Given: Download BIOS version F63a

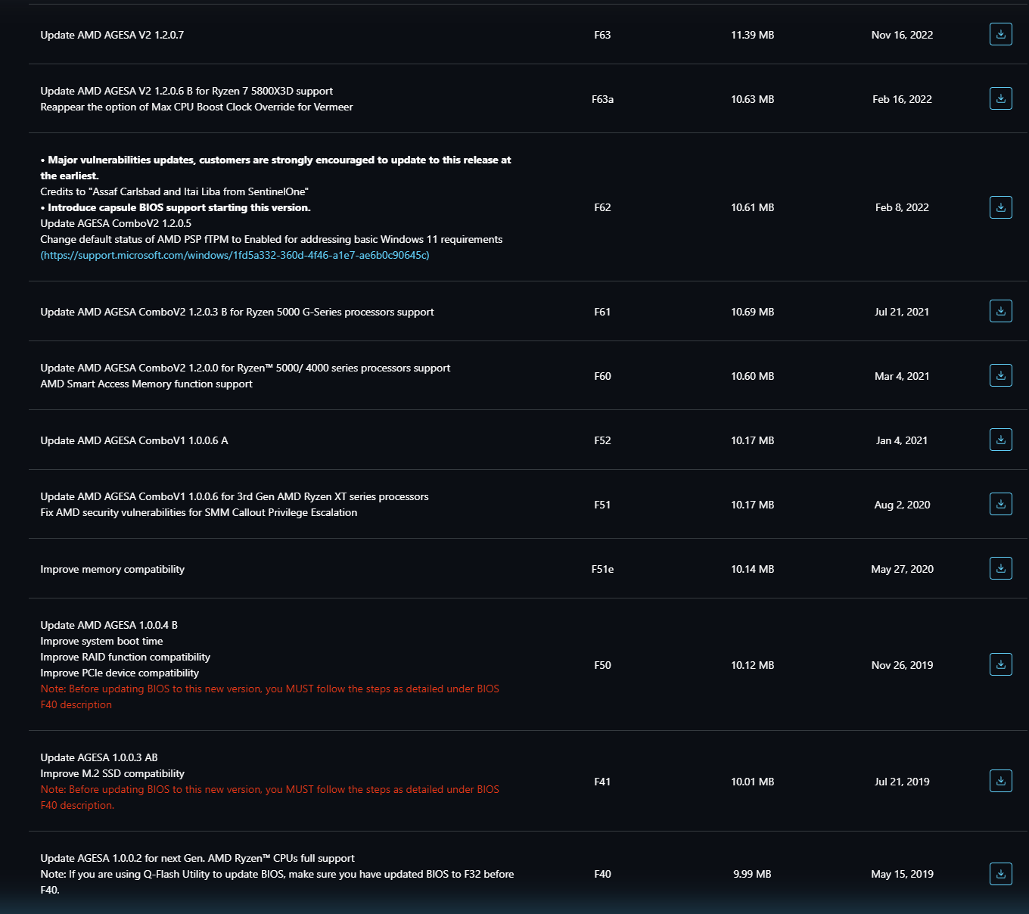Looking at the screenshot, I should pyautogui.click(x=1000, y=98).
